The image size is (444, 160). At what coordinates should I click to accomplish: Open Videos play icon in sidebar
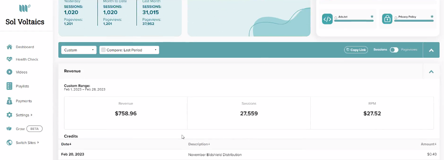[9, 72]
